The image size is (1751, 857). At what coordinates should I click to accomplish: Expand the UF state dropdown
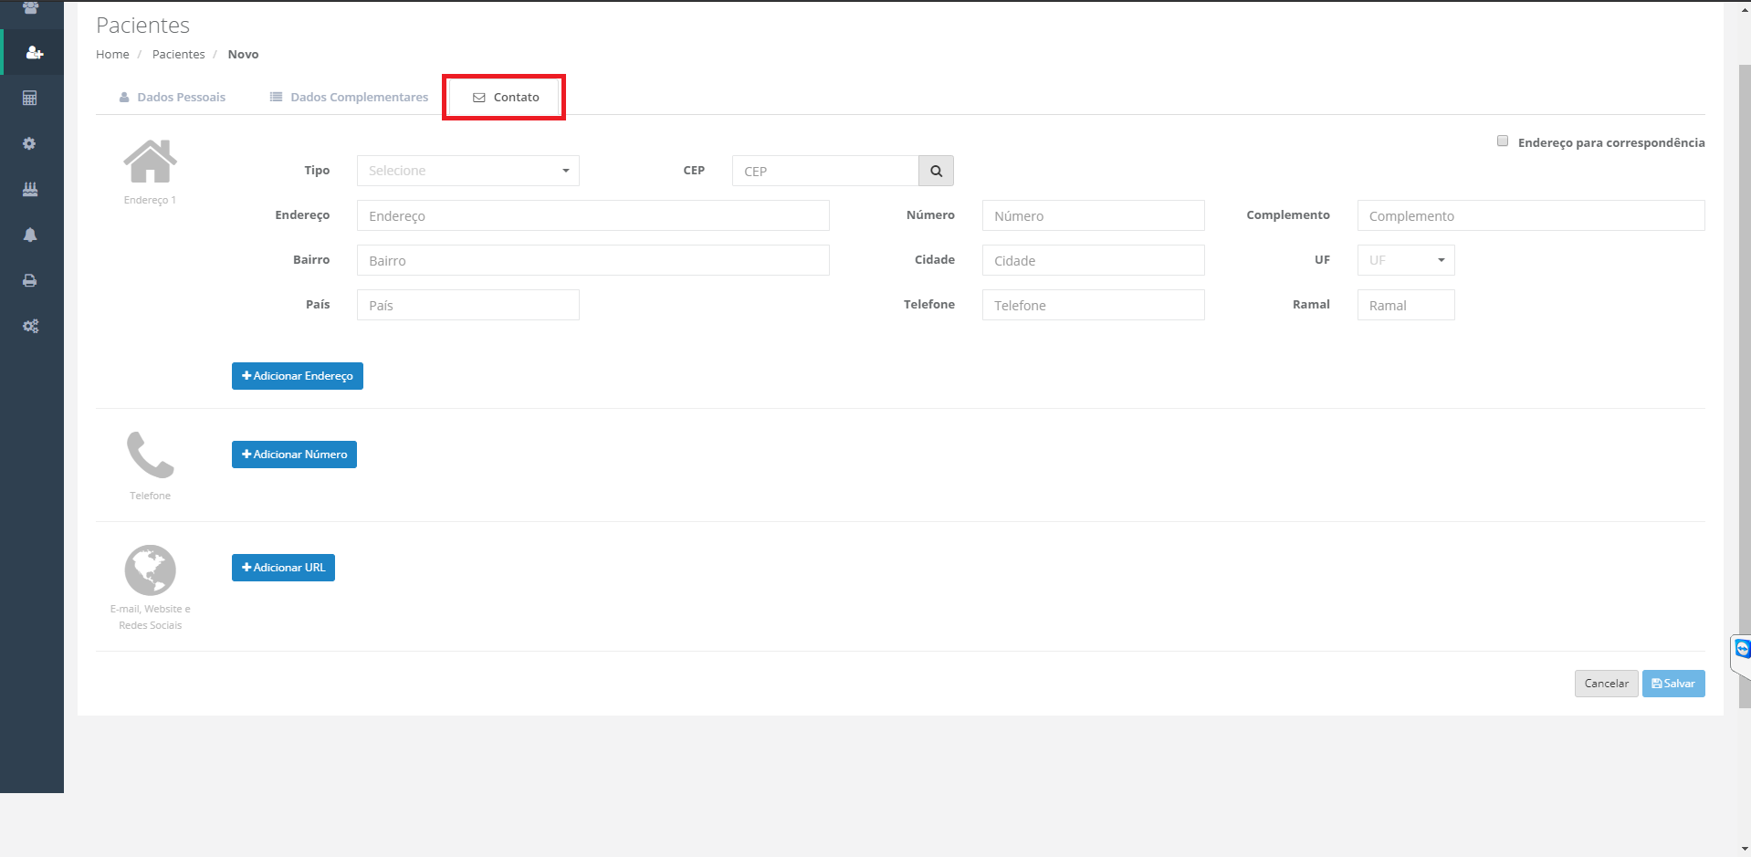click(x=1405, y=260)
